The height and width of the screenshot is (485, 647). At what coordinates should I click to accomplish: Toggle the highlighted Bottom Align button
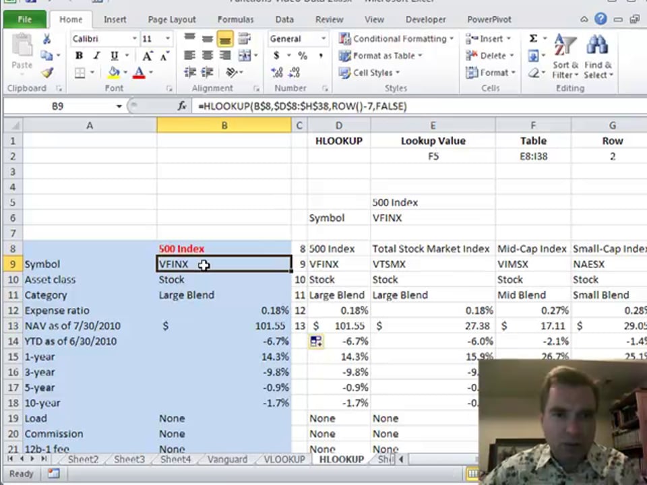coord(225,39)
